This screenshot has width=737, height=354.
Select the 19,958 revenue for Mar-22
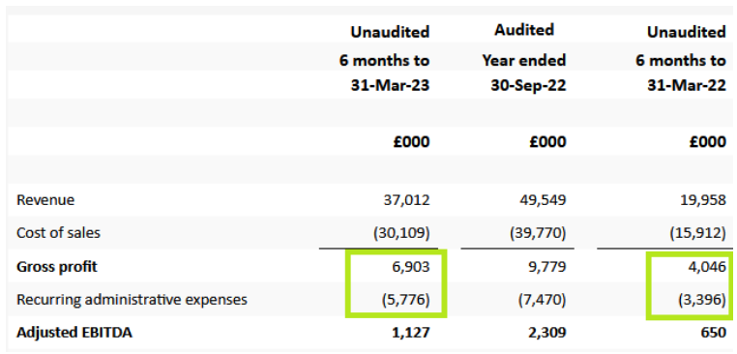(x=703, y=200)
